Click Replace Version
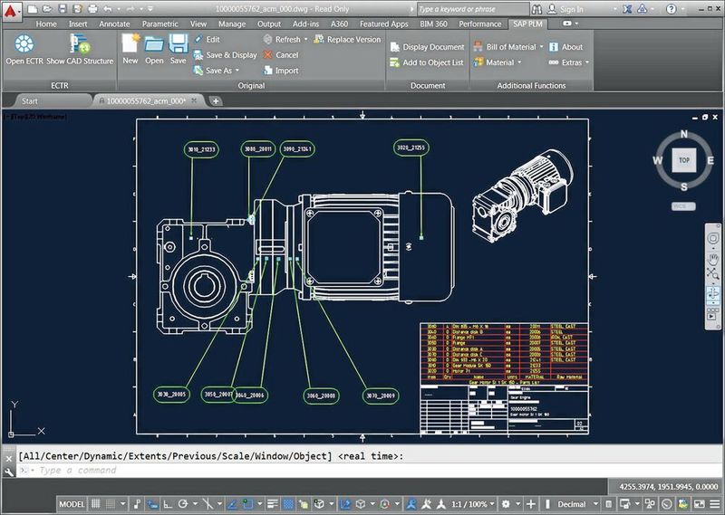This screenshot has width=725, height=515. [347, 40]
